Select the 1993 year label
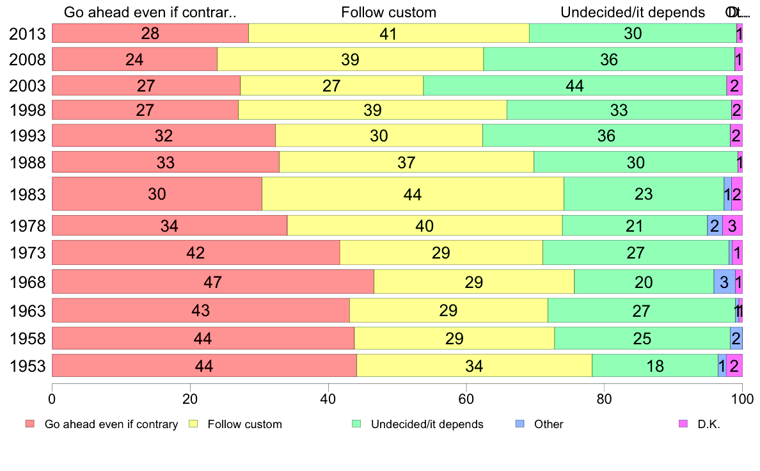The height and width of the screenshot is (471, 760). (x=27, y=136)
